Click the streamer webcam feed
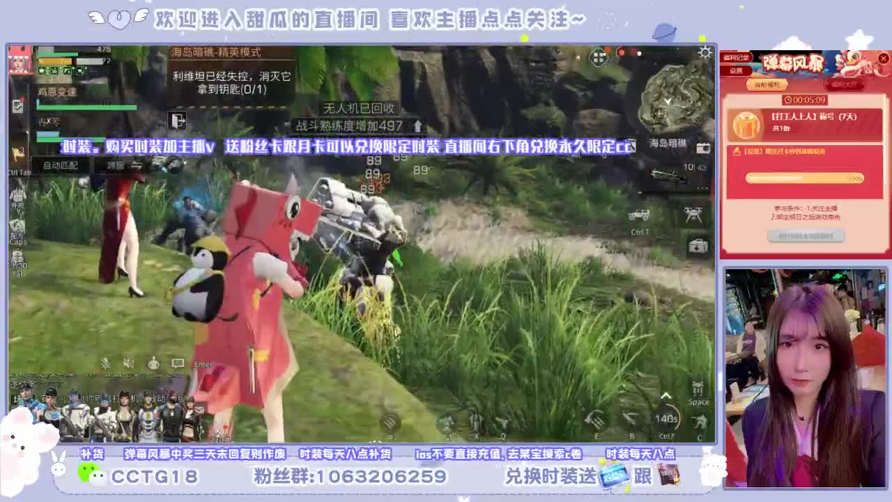The image size is (892, 502). (x=806, y=379)
